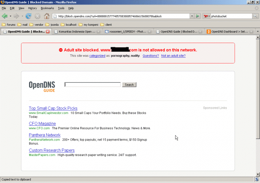Open the Help menu
The image size is (260, 183).
[x=71, y=8]
